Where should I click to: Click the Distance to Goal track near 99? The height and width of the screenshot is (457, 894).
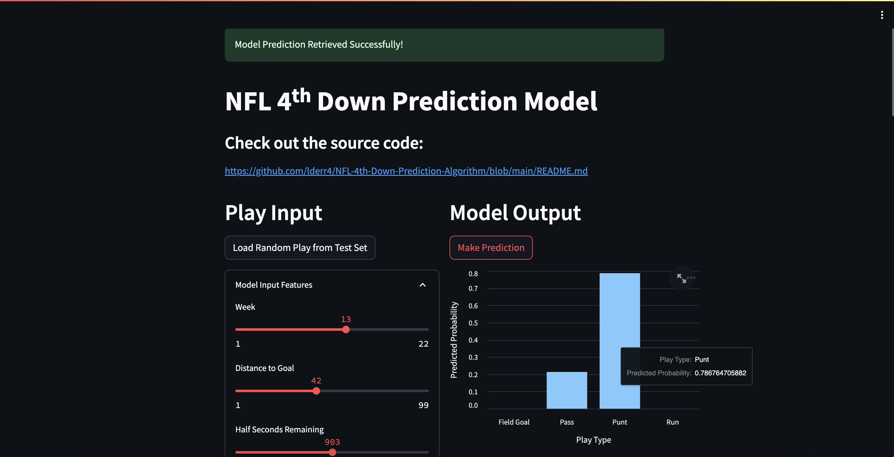point(425,391)
